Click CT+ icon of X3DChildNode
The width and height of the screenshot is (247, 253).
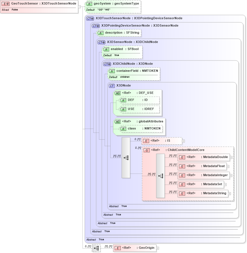[107, 64]
